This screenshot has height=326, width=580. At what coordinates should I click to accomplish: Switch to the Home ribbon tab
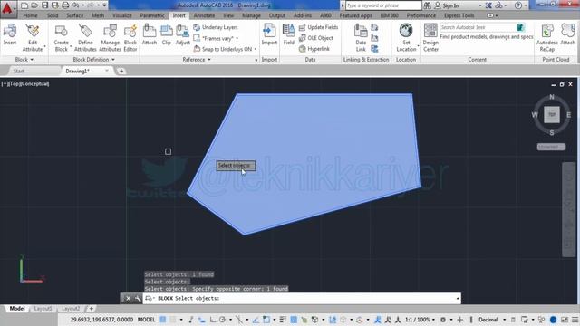coord(30,15)
